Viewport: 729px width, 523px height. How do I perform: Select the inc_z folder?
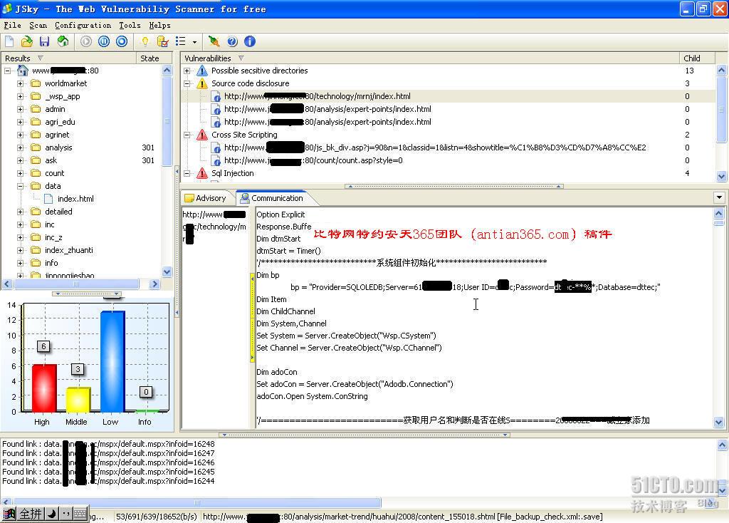(53, 237)
